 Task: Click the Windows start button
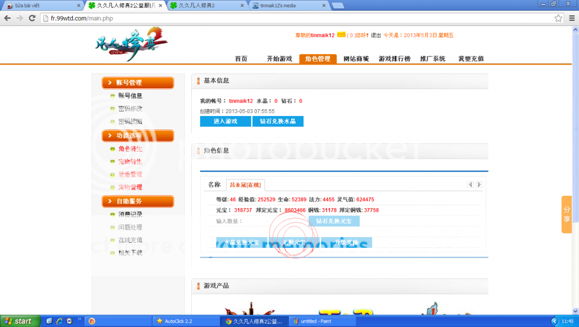point(20,321)
